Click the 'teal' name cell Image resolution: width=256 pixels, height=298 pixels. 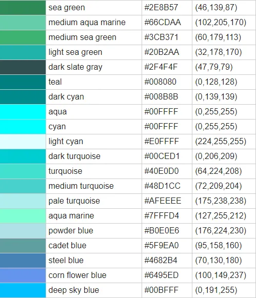coord(94,82)
